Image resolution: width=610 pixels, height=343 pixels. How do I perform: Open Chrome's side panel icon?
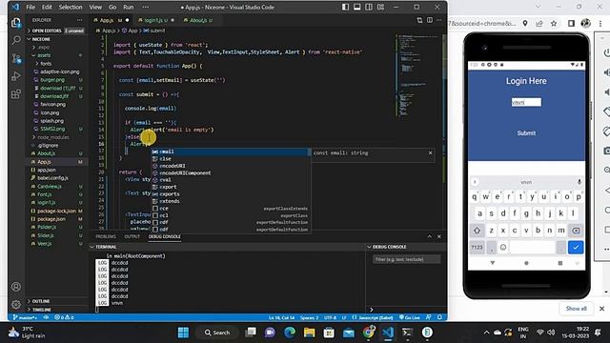[x=571, y=23]
